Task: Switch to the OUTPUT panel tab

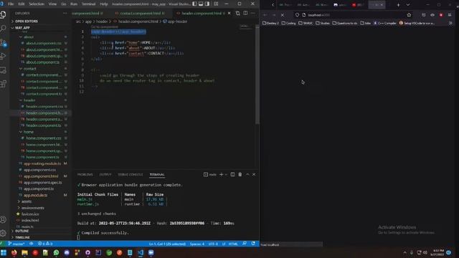Action: tap(105, 175)
